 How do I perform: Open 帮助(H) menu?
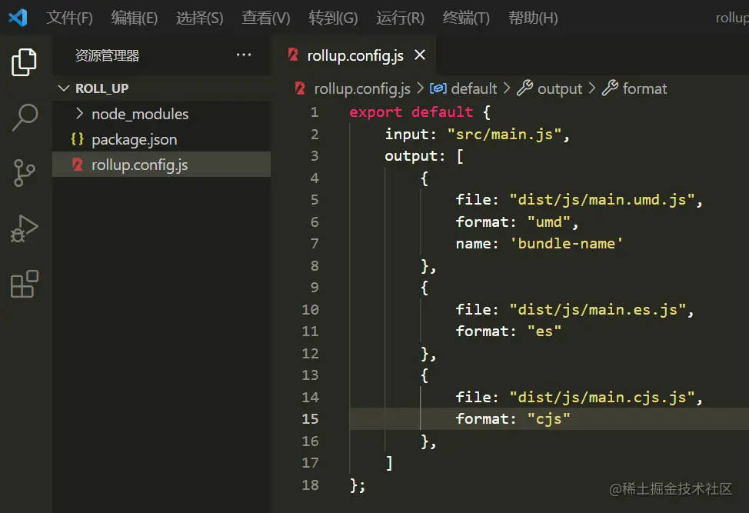pyautogui.click(x=533, y=18)
